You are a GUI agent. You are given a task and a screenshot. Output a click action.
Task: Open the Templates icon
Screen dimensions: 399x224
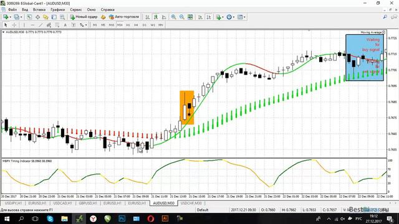(240, 17)
